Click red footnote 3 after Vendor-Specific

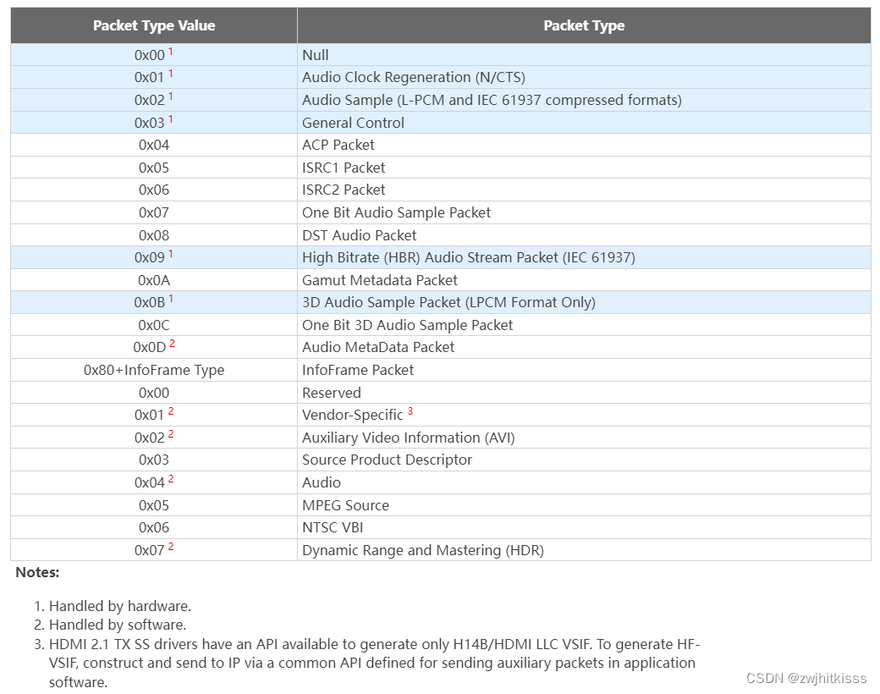point(410,411)
